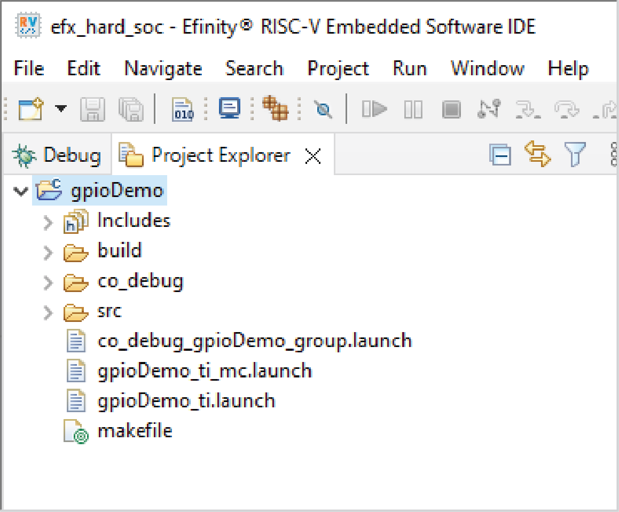
Task: Click the filter funnel icon
Action: tap(575, 155)
